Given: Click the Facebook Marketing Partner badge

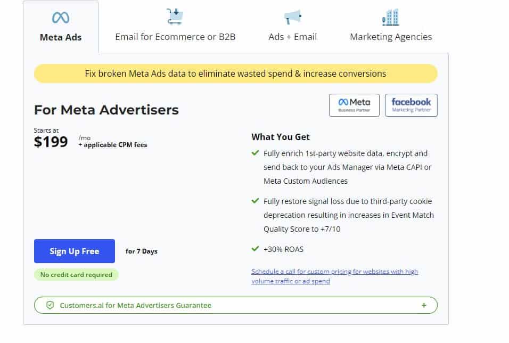Looking at the screenshot, I should click(x=411, y=105).
